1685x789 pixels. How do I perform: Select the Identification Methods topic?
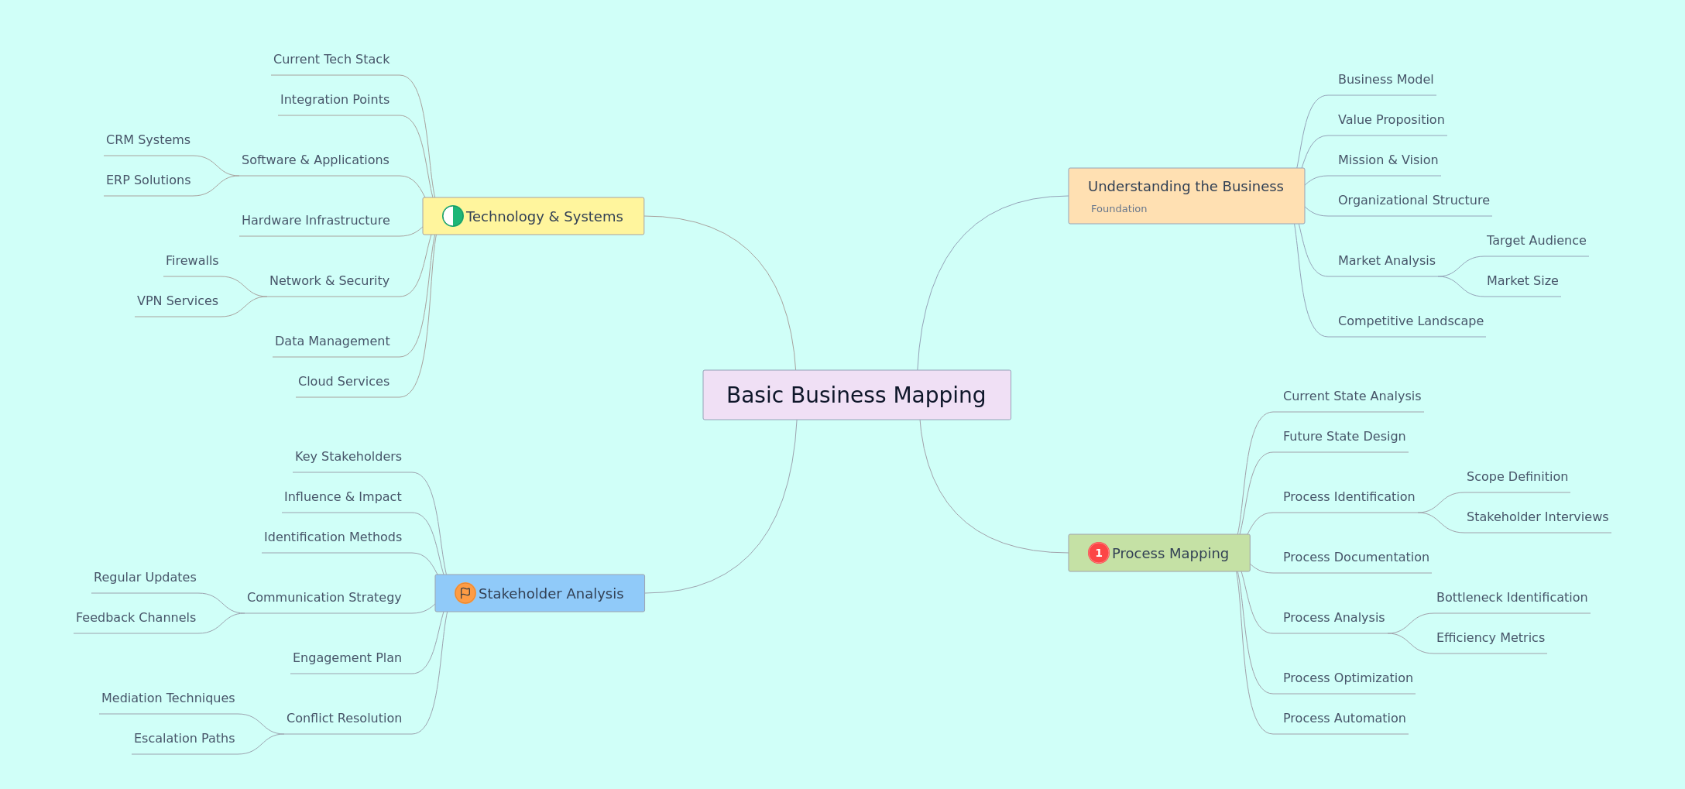[x=333, y=537]
